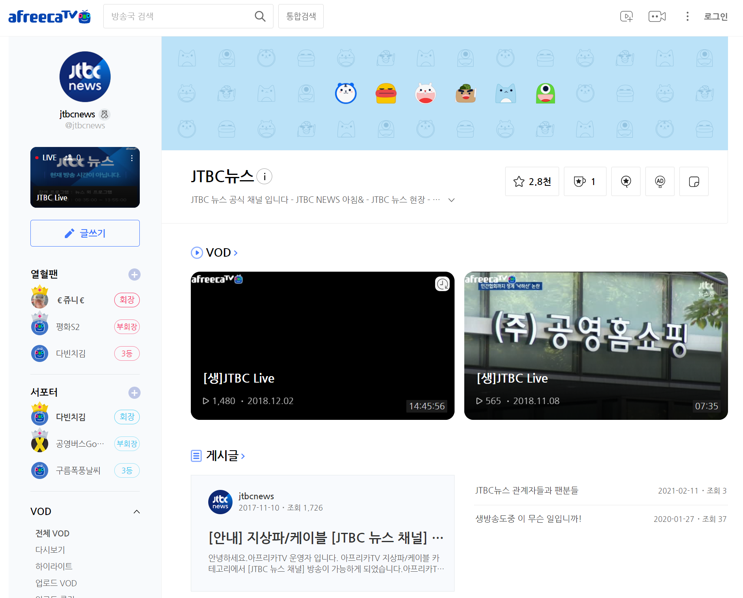743x598 pixels.
Task: Click the info icon beside JTBC뉴스
Action: pyautogui.click(x=265, y=177)
